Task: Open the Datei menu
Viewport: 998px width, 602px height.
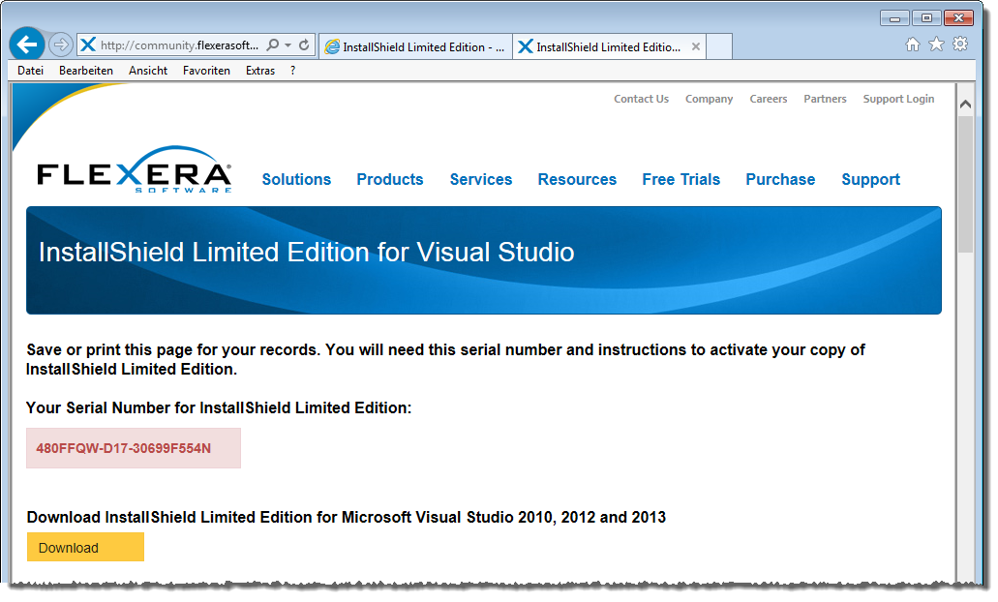Action: tap(31, 71)
